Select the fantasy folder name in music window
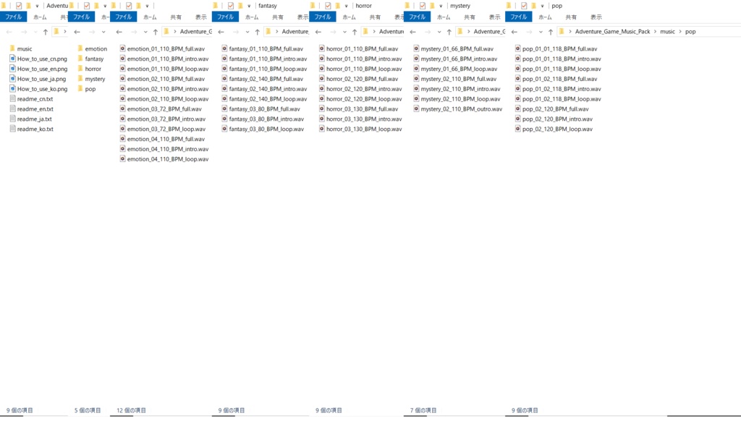 (94, 59)
